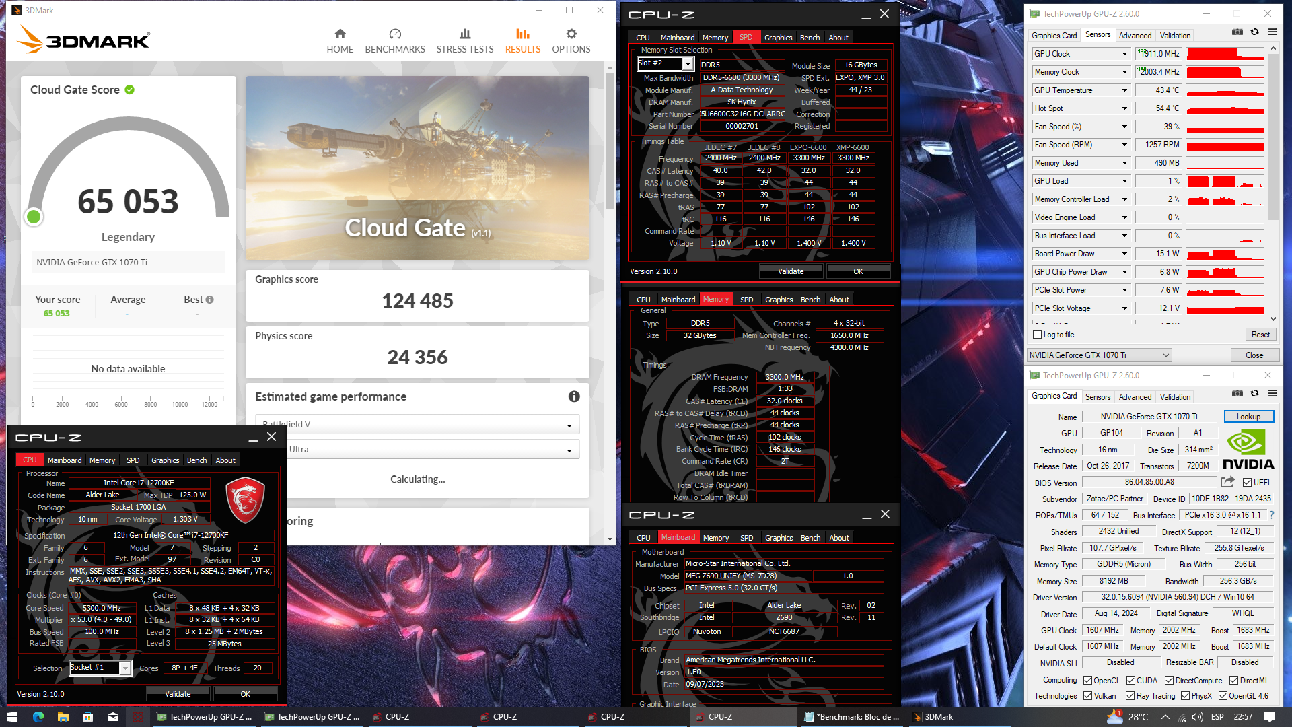Click info icon next to Best score
Viewport: 1292px width, 727px height.
[x=210, y=300]
